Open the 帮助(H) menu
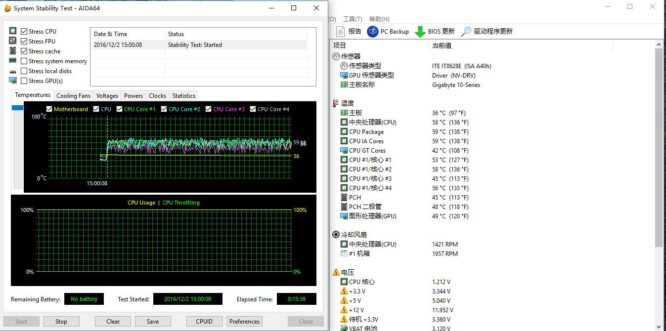 379,19
